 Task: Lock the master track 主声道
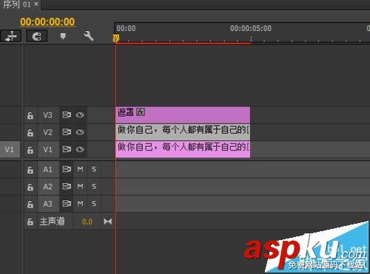[x=30, y=222]
